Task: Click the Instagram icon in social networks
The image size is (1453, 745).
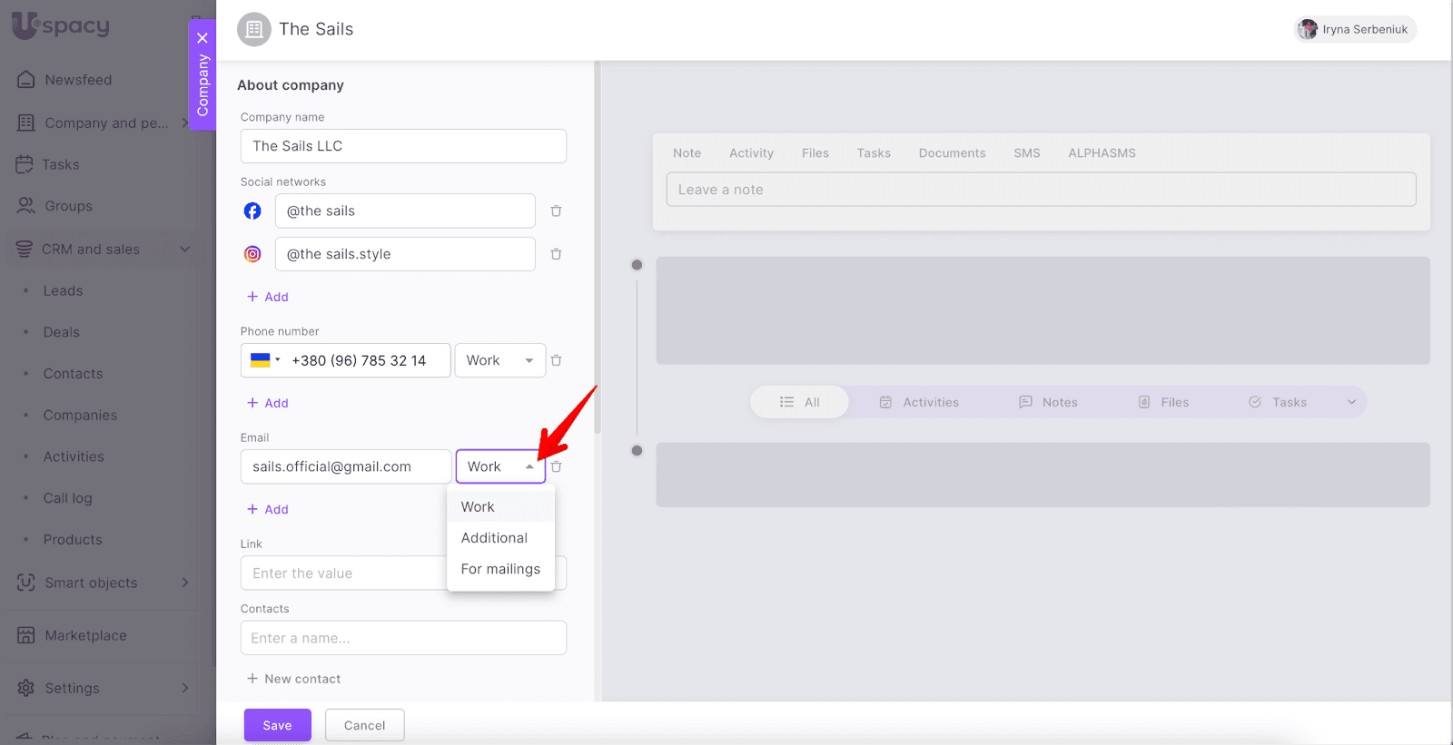Action: click(252, 255)
